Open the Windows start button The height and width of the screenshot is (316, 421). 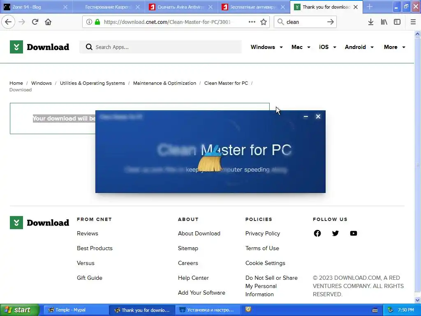(20, 310)
